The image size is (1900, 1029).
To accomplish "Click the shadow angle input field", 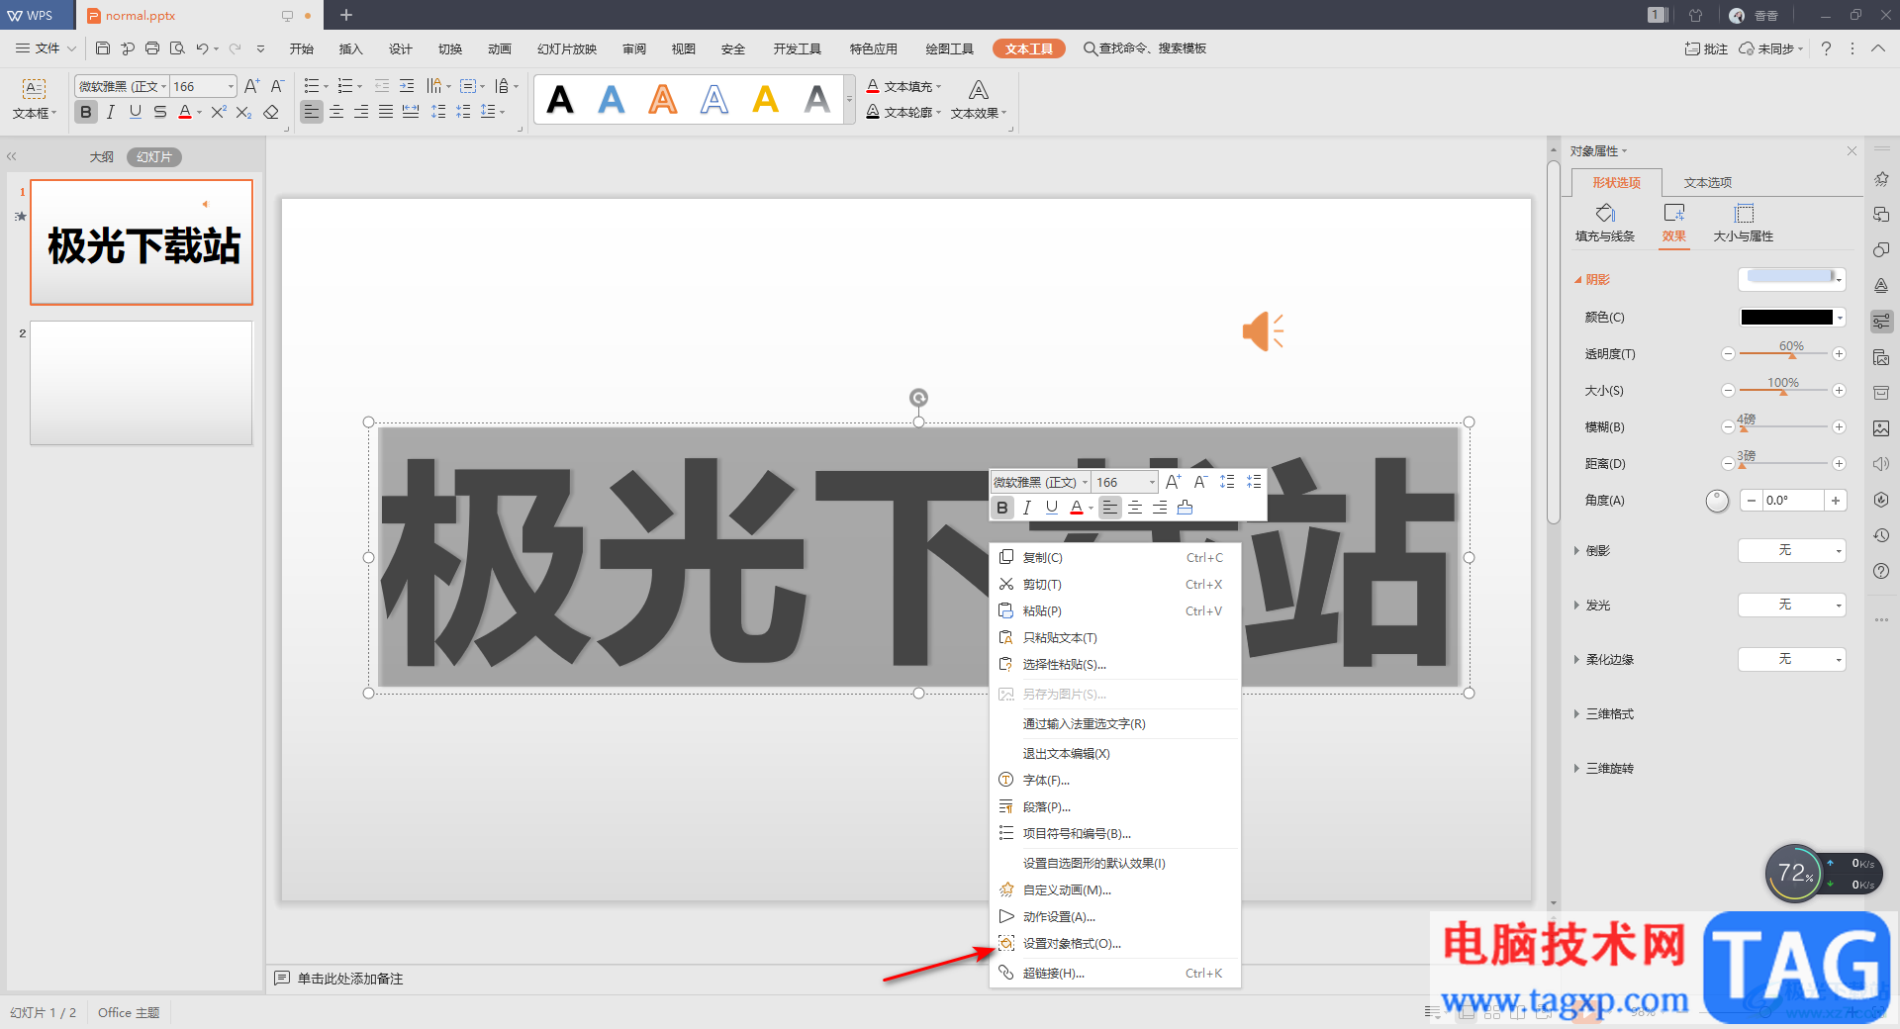I will tap(1793, 501).
